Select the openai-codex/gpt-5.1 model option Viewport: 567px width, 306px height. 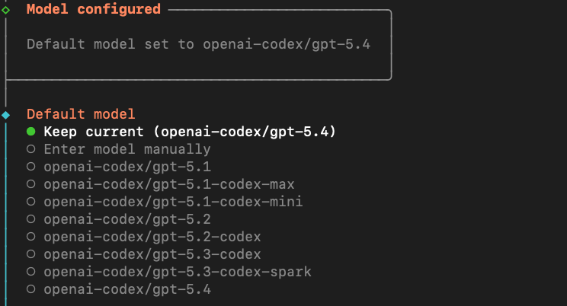[127, 167]
